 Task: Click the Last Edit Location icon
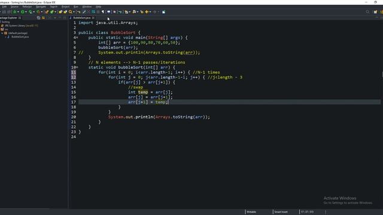coord(142,12)
